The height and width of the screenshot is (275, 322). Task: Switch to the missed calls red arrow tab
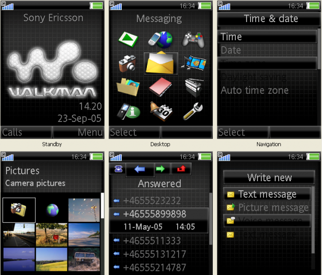click(x=181, y=169)
